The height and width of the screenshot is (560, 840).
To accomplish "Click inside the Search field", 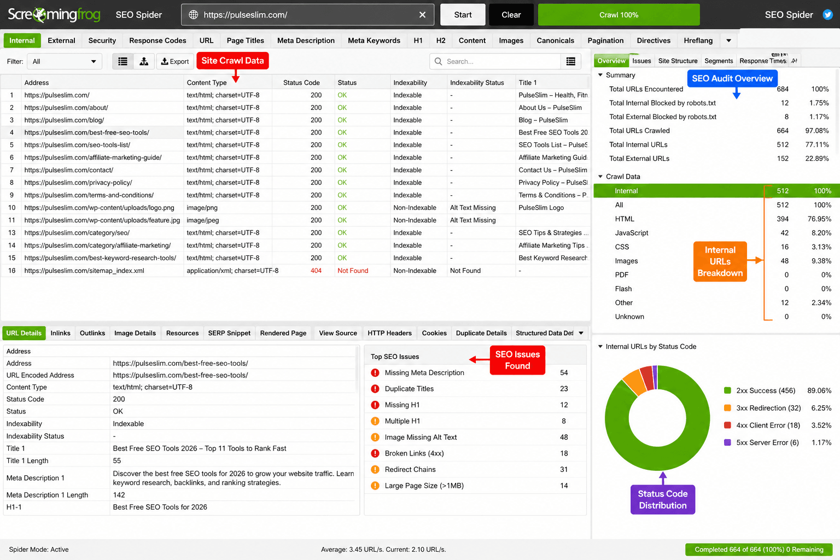I will click(x=495, y=61).
